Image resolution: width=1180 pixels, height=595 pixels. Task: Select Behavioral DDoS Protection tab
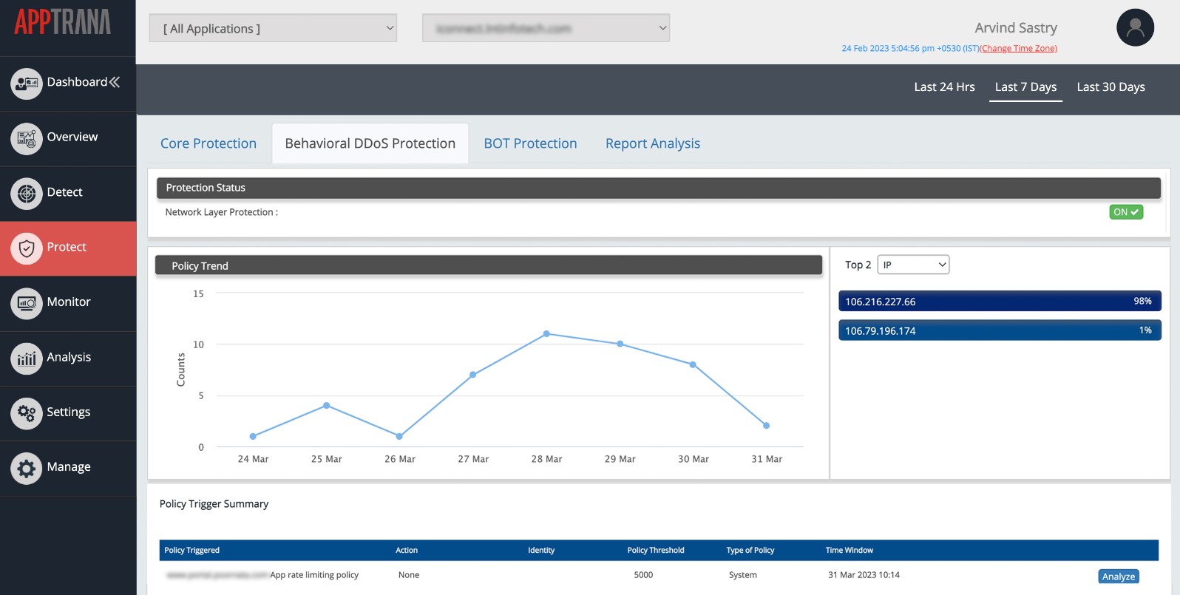click(370, 143)
